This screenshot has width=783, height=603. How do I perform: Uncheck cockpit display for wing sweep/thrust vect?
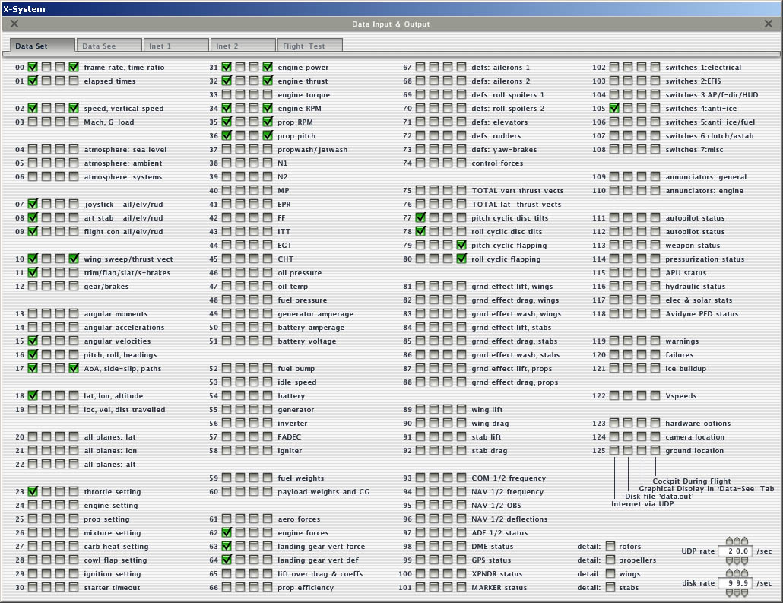pyautogui.click(x=74, y=259)
